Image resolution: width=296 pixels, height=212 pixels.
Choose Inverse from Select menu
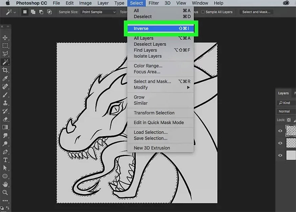tap(161, 28)
